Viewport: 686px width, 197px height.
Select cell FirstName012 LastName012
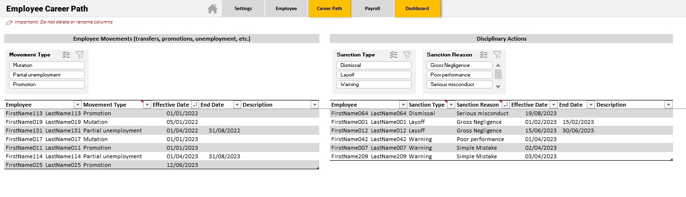pos(369,131)
